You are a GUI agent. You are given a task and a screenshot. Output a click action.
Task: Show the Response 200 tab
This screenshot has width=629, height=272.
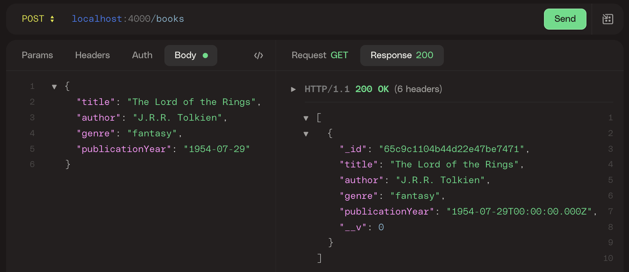pyautogui.click(x=402, y=55)
